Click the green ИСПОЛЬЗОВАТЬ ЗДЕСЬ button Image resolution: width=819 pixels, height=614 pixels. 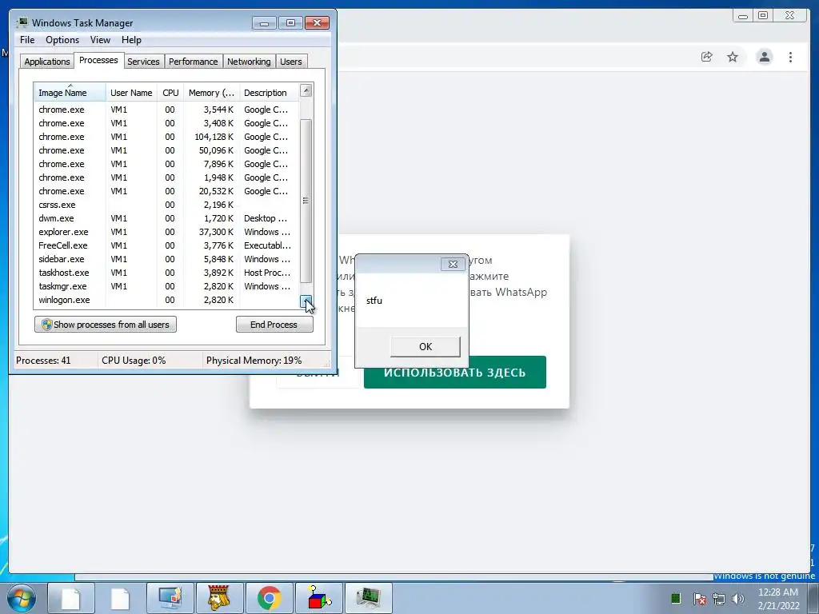pyautogui.click(x=455, y=373)
